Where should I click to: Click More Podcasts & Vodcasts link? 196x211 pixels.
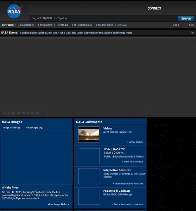pyautogui.click(x=128, y=204)
